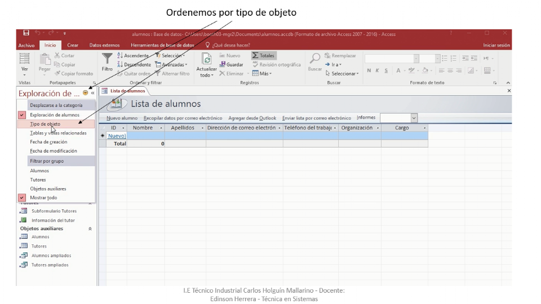Click Agregar desde Outlook button

tap(252, 118)
